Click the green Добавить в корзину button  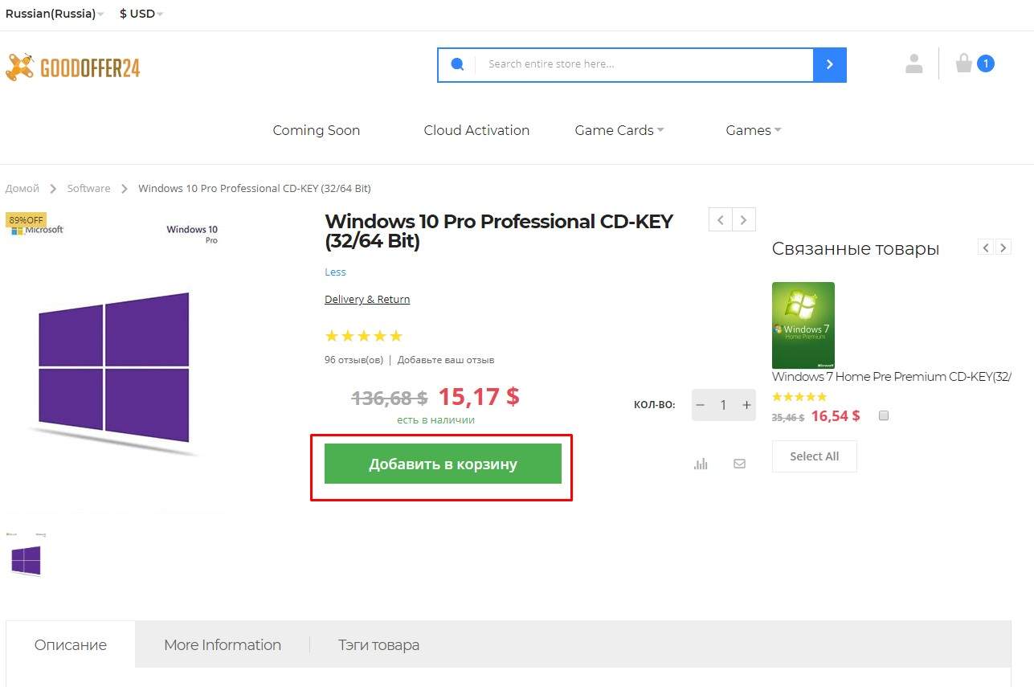coord(443,464)
